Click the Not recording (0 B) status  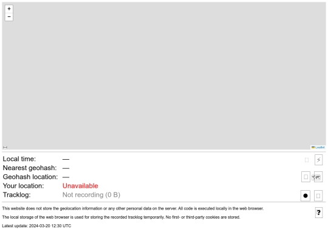click(91, 195)
